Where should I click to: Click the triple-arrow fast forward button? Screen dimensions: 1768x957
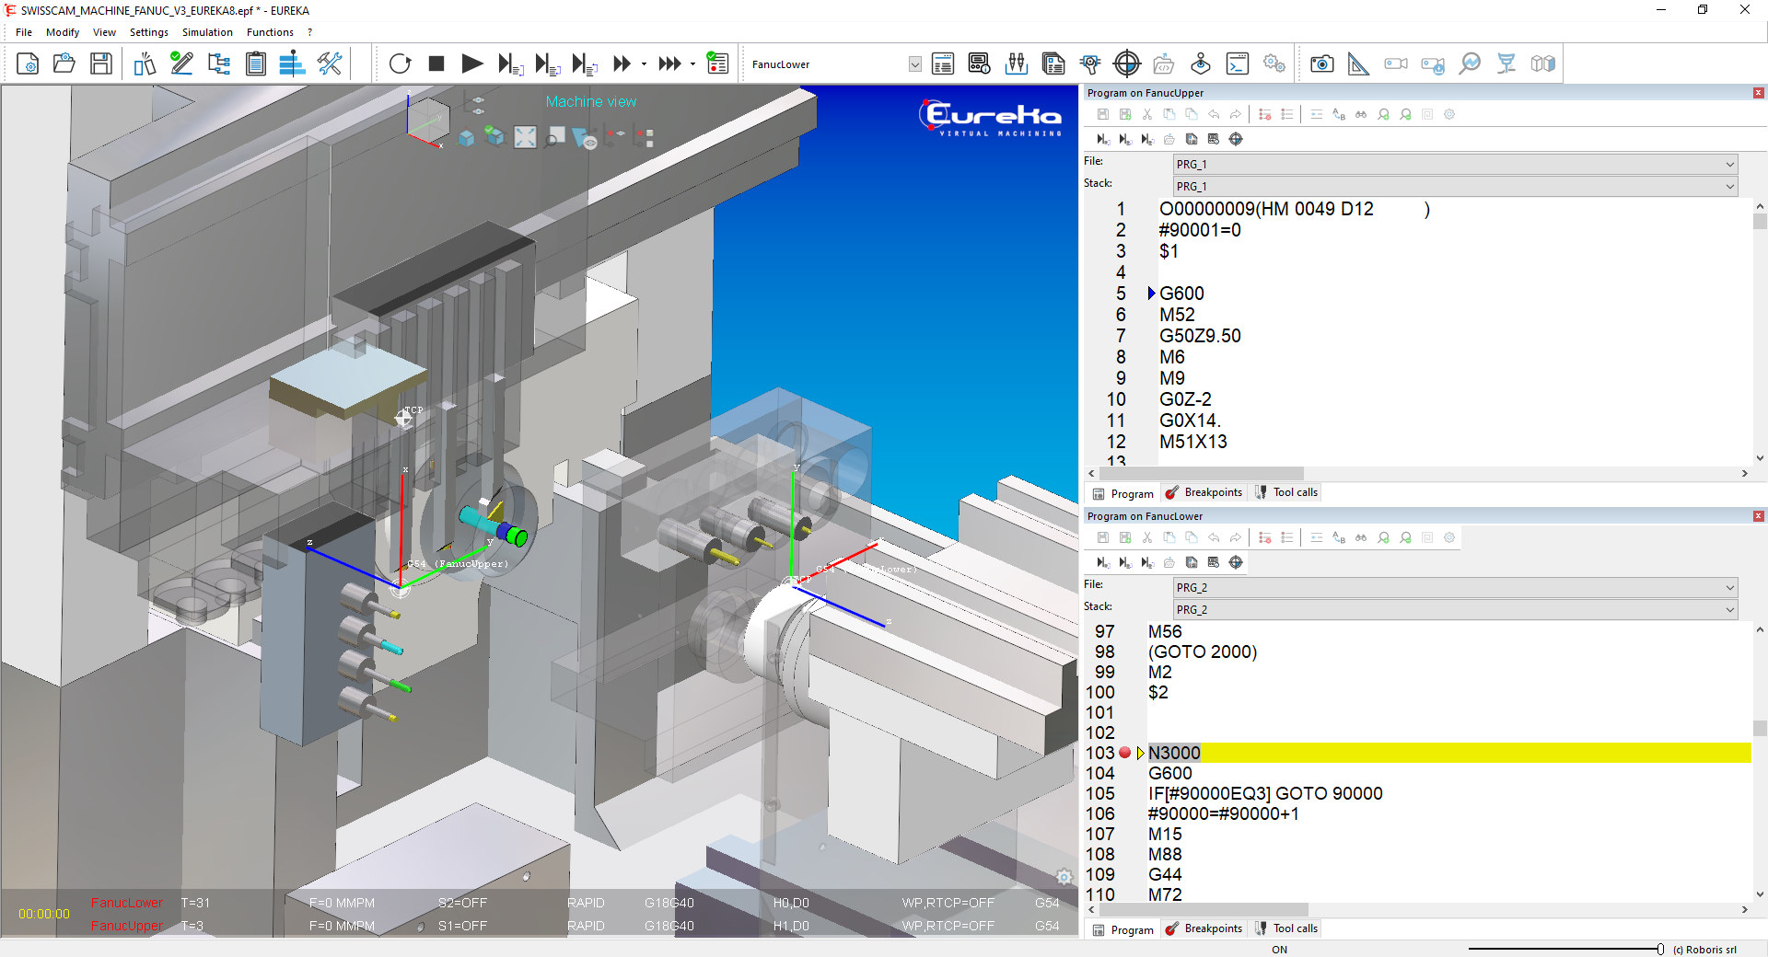pyautogui.click(x=670, y=63)
